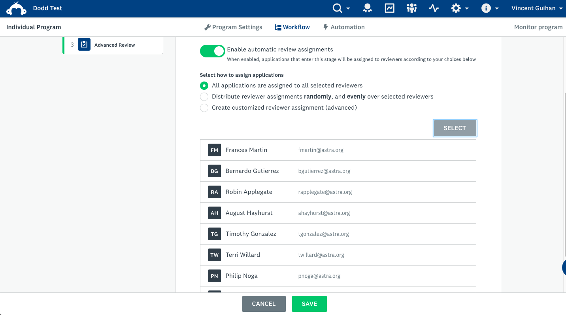Viewport: 566px width, 315px height.
Task: Click the name Philip Noga
Action: pos(241,276)
